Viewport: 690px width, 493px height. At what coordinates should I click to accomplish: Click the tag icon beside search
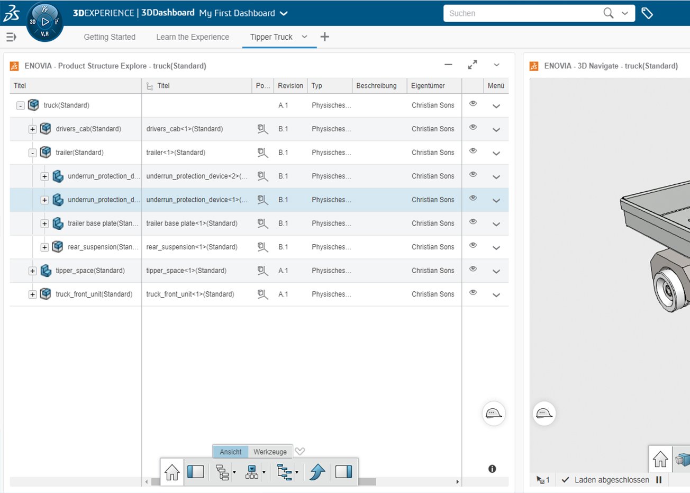(x=647, y=13)
